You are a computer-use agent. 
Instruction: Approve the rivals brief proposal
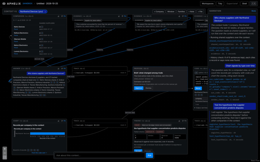tap(139, 88)
